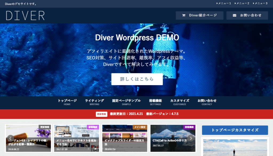Open CTA(Call to Action)の作り方 card
The width and height of the screenshot is (273, 156).
(173, 138)
